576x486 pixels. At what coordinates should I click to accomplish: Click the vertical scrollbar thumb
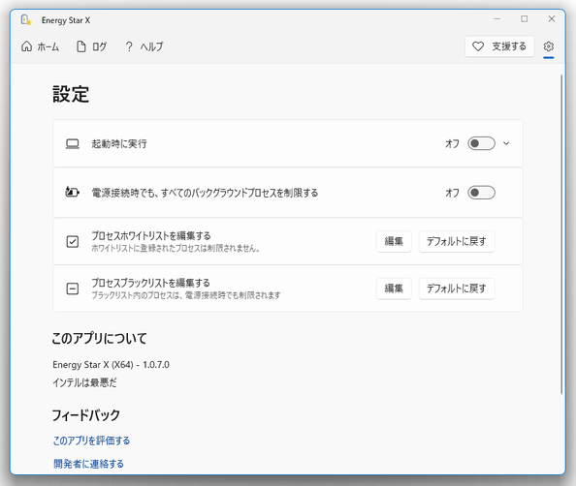point(561,234)
